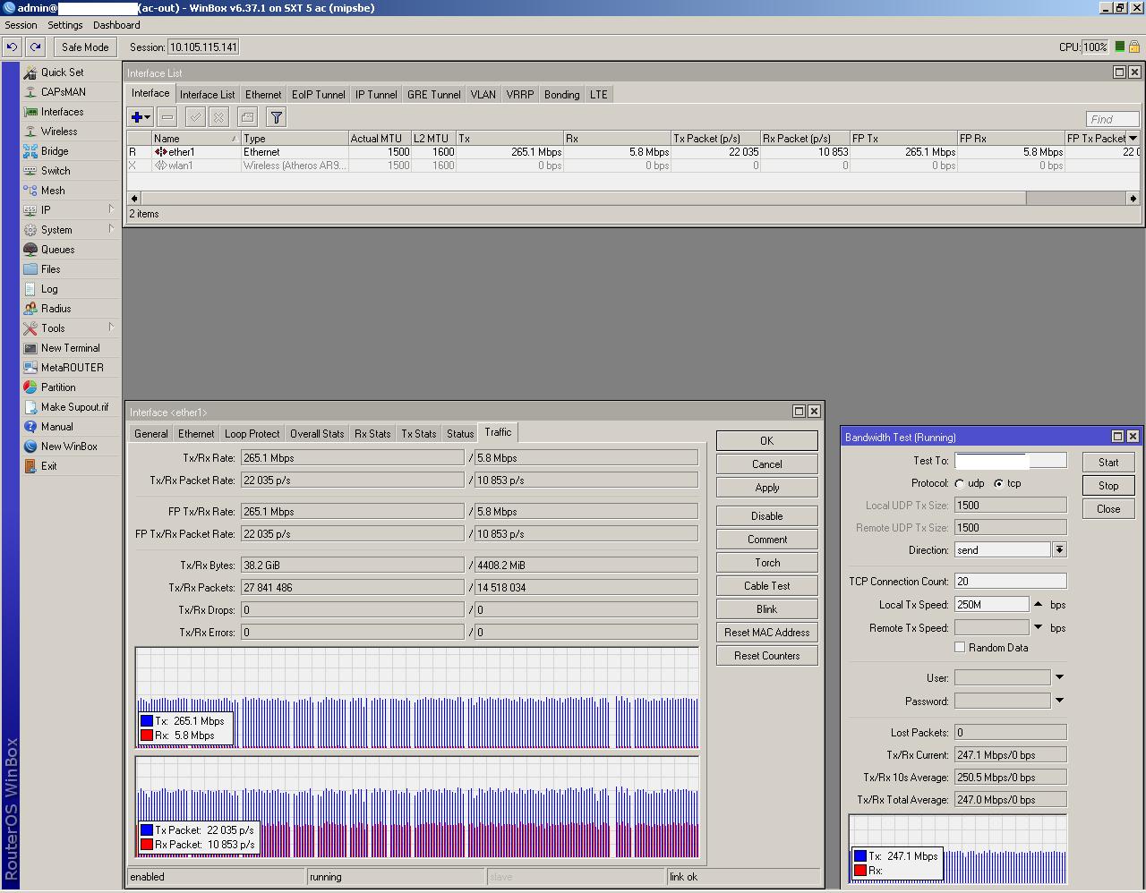Viewport: 1146px width, 893px height.
Task: Open the Settings menu
Action: pos(65,25)
